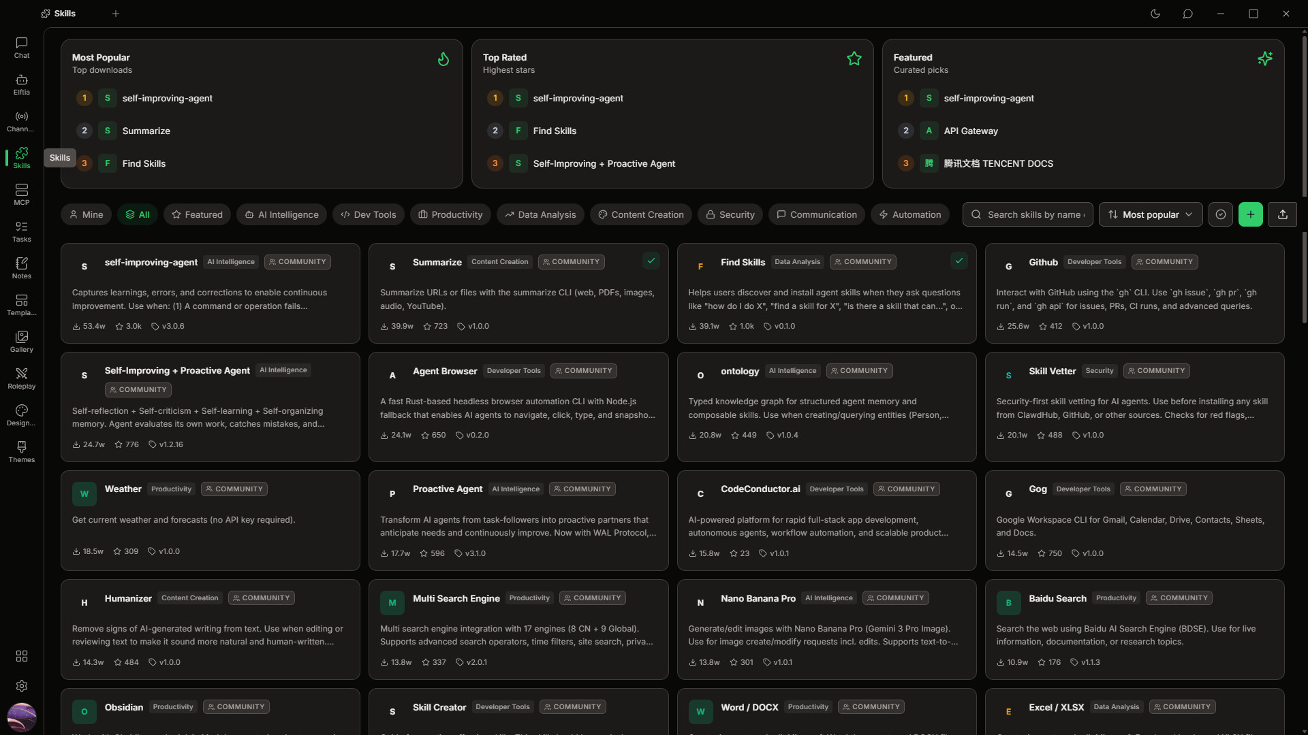Screen dimensions: 1308x735
Task: Open the Design sidebar section
Action: click(22, 415)
